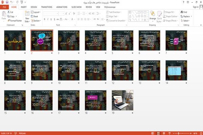Switch to Slide Sorter view in status bar
This screenshot has width=203, height=135.
(x=158, y=133)
